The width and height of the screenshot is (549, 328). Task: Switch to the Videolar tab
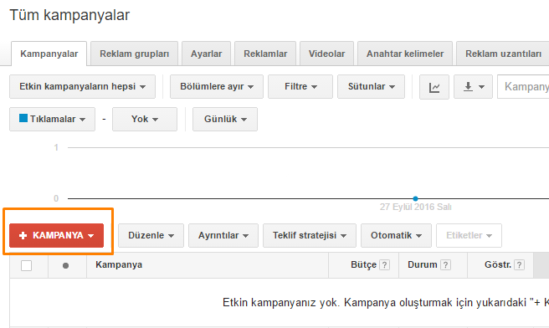coord(326,54)
